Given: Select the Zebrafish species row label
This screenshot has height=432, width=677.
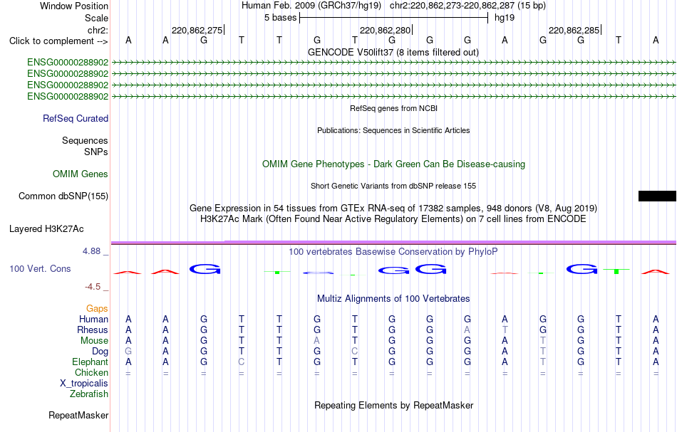Looking at the screenshot, I should pos(89,394).
